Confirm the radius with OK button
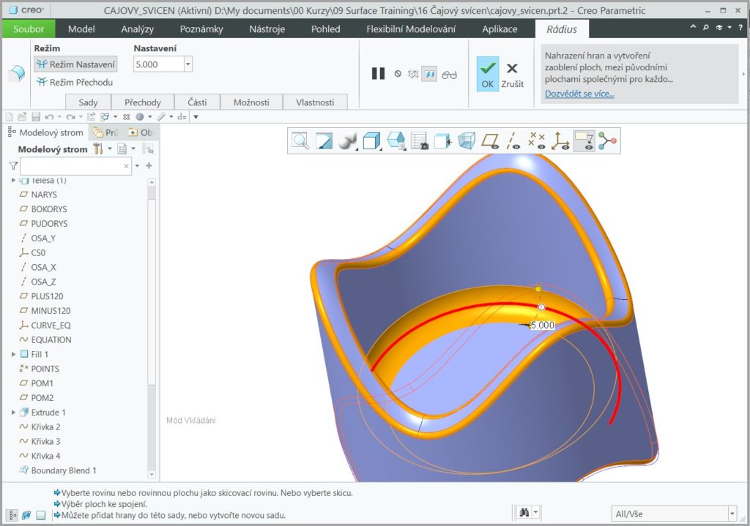 pos(487,73)
